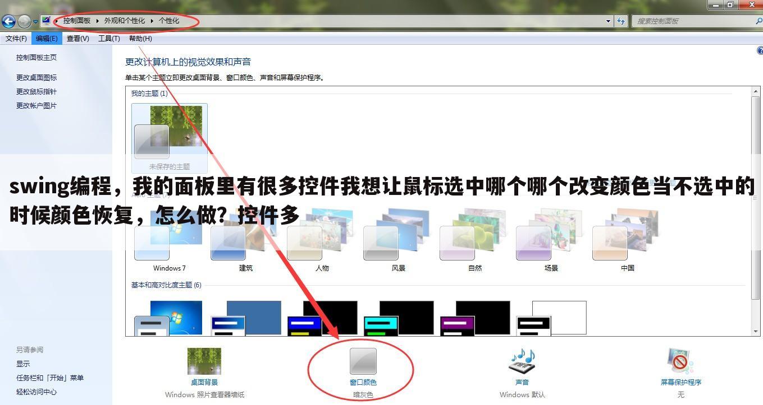Select the 人物 theme
Screen dimensions: 763x405
point(322,241)
